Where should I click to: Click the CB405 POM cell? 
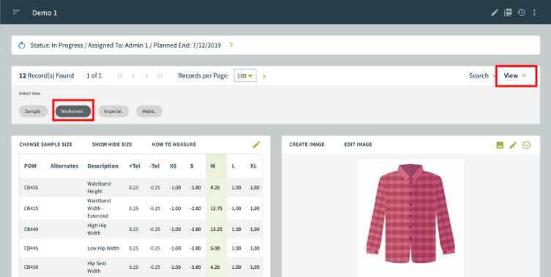[x=31, y=188]
